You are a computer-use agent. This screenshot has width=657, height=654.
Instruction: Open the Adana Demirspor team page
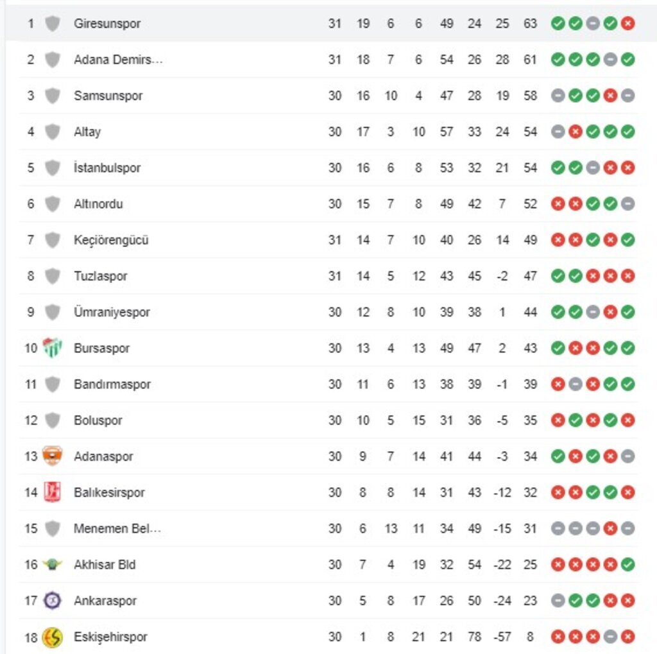(x=119, y=60)
